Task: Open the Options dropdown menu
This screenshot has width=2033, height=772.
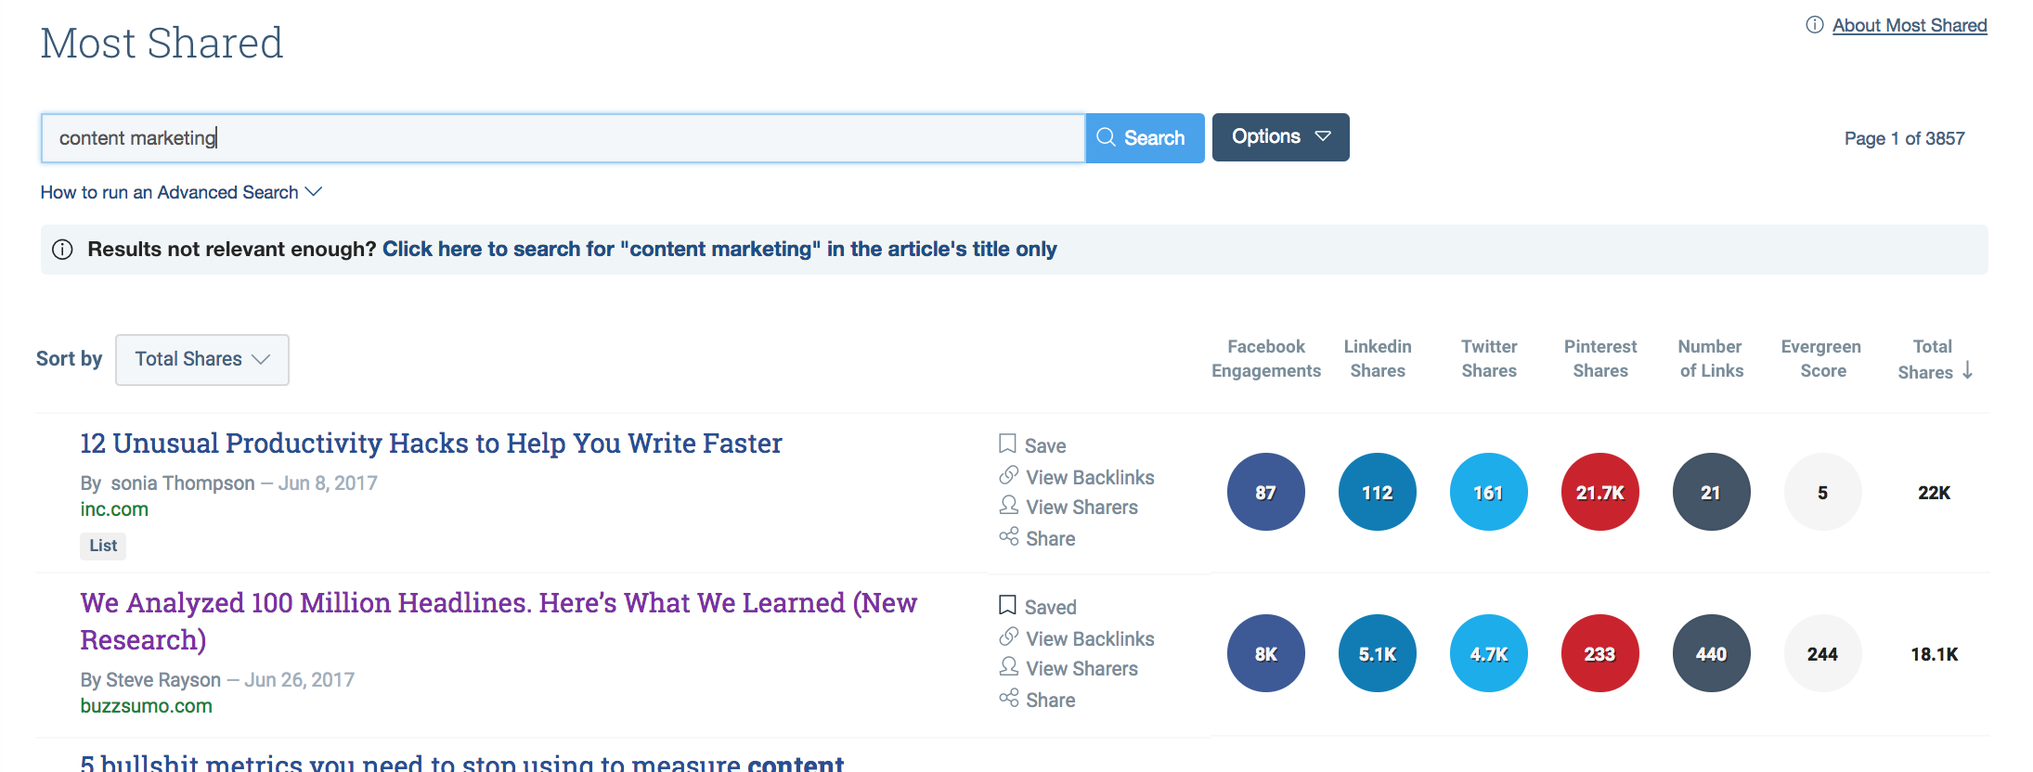Action: coord(1279,137)
